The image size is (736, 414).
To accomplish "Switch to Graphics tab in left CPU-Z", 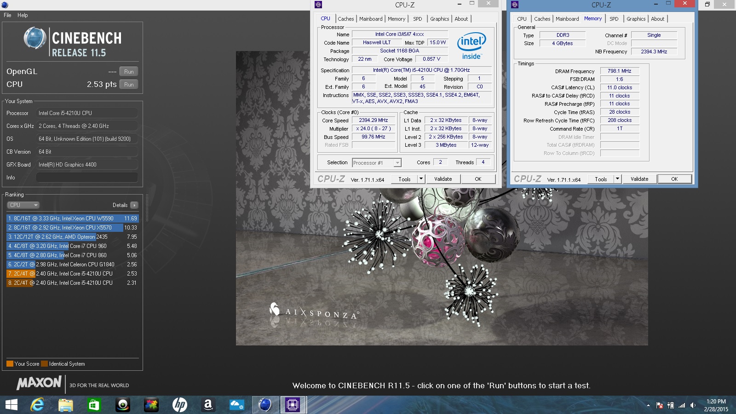I will 440,19.
